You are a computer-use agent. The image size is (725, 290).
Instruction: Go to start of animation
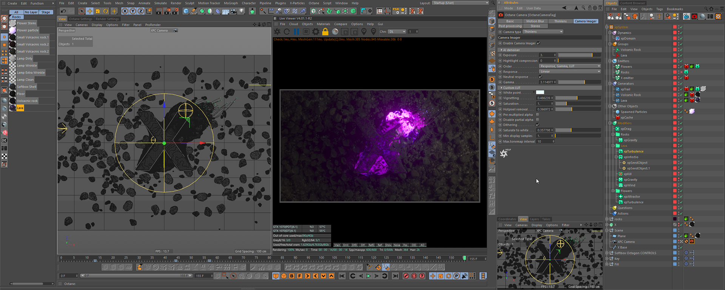tap(342, 276)
